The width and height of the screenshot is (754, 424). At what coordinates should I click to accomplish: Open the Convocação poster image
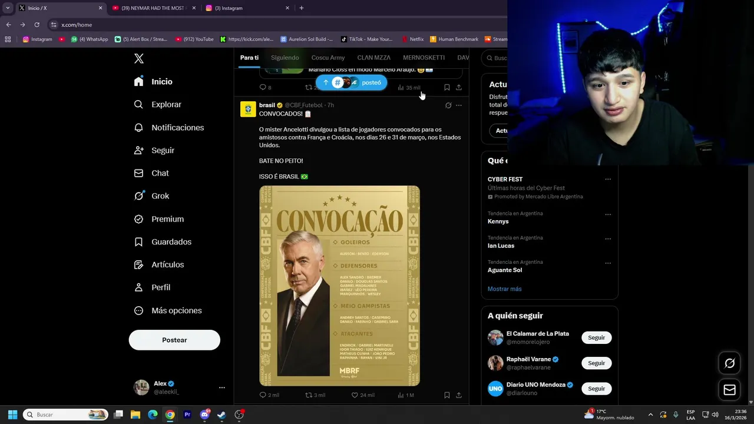(x=340, y=286)
